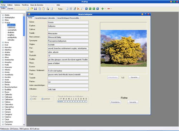Collapse the Acacia tree node
Viewport: 179px width, 131px height.
3,23
